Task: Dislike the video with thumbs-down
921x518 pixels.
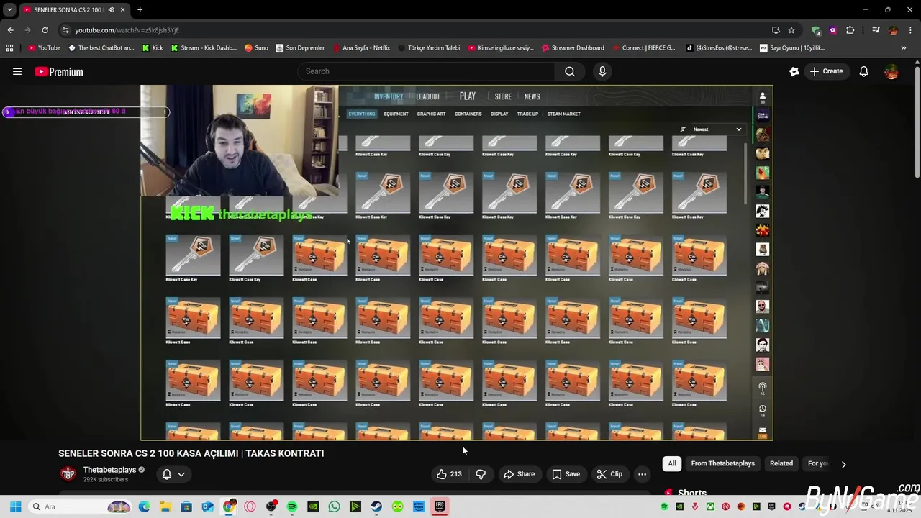Action: click(x=481, y=474)
